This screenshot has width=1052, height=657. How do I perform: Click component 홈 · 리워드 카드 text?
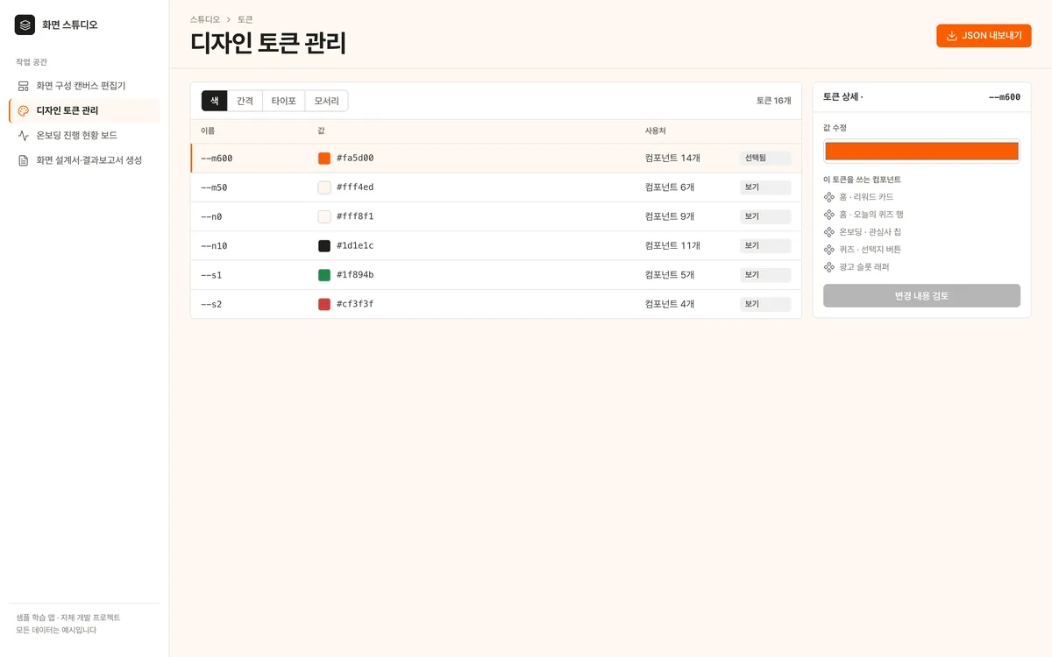click(x=866, y=197)
